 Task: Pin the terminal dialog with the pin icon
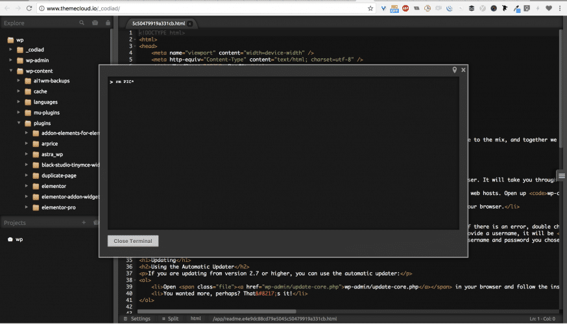455,69
